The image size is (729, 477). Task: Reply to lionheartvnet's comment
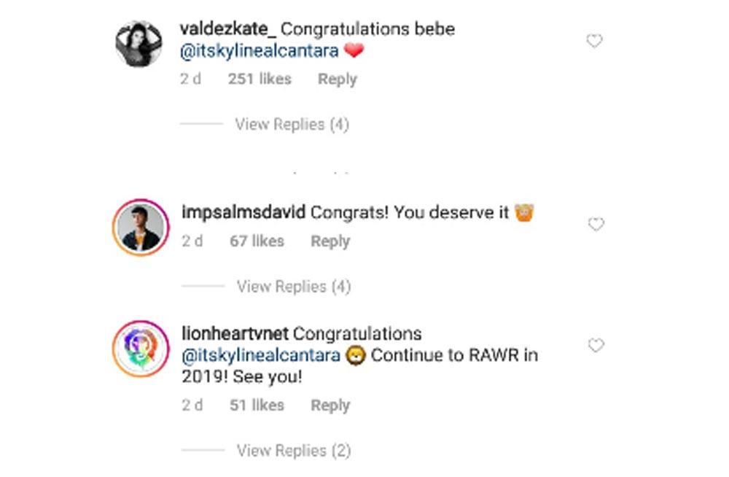coord(330,406)
